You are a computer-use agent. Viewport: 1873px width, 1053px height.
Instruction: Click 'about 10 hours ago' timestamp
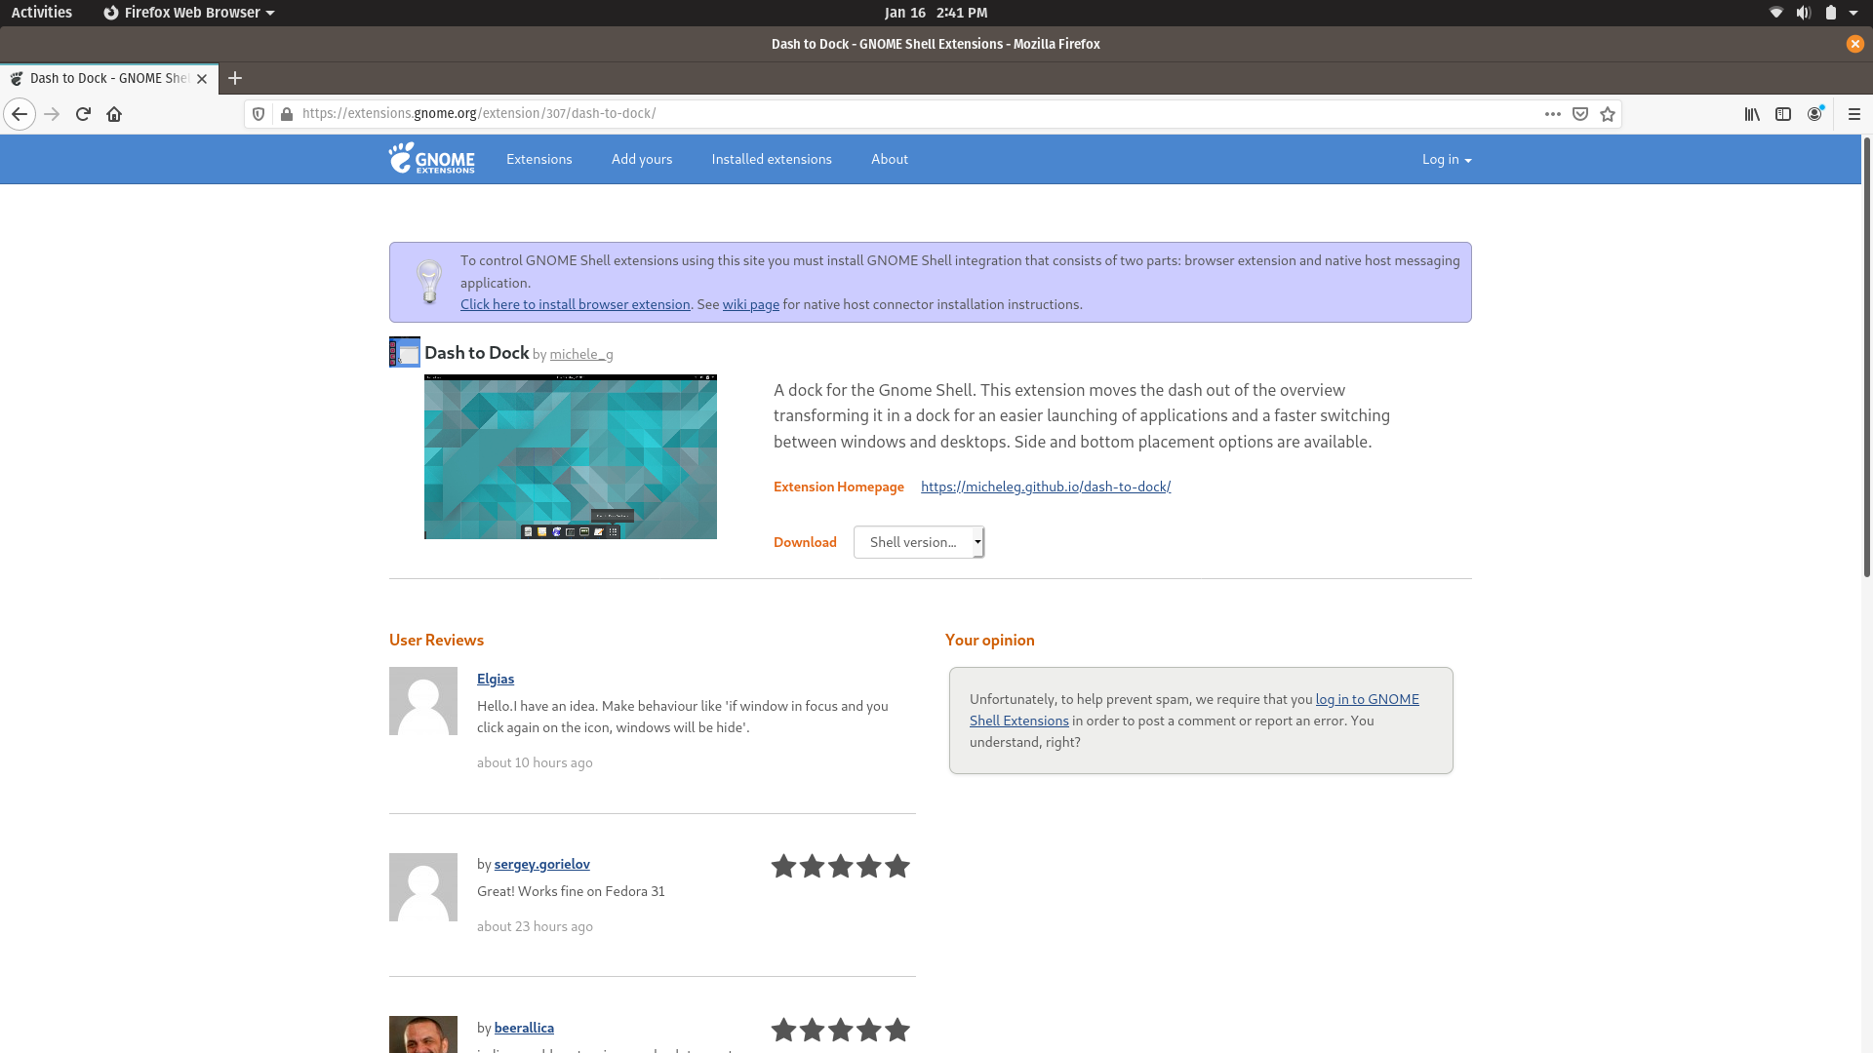535,762
